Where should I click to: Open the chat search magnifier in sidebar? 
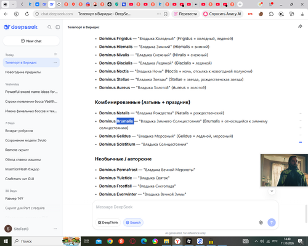tap(49, 27)
